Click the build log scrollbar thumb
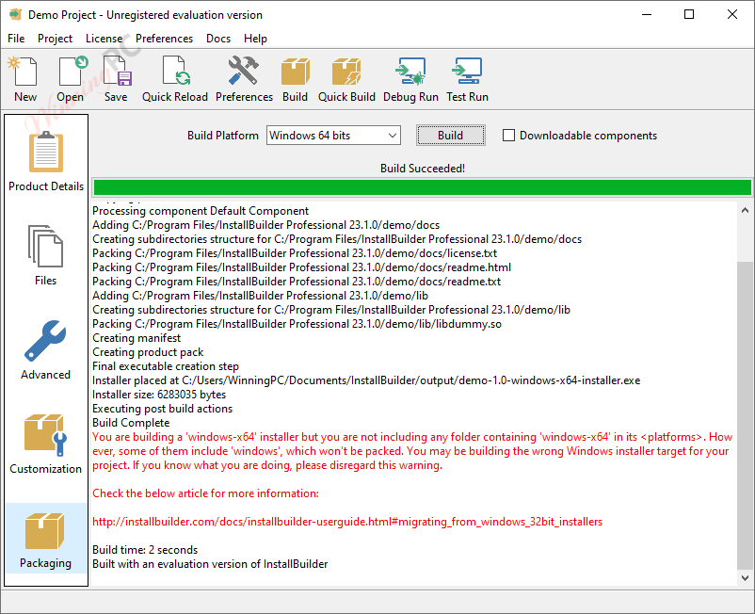Image resolution: width=755 pixels, height=614 pixels. click(745, 415)
